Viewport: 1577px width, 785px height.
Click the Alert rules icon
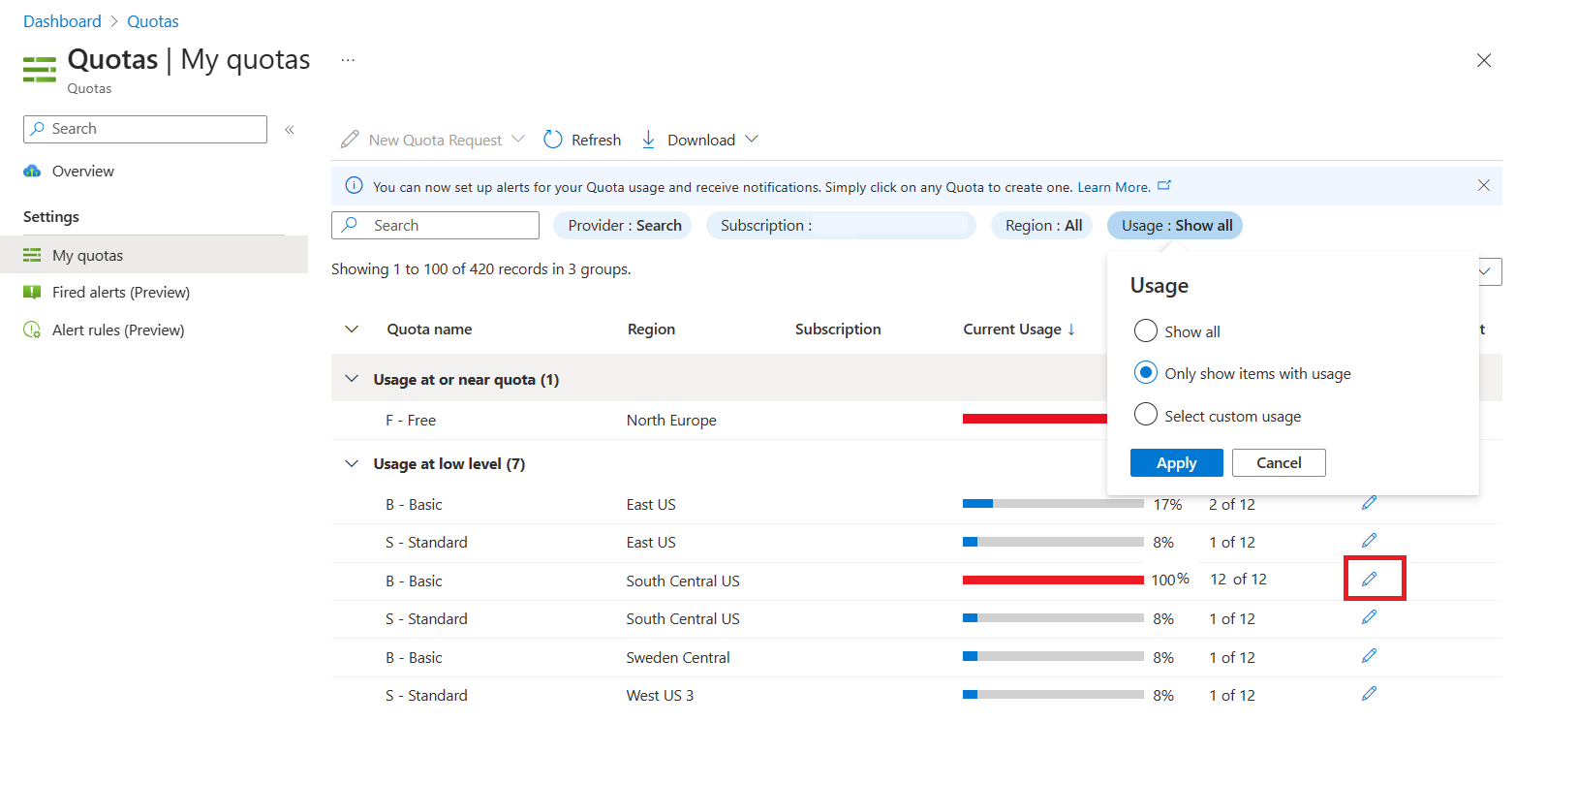[x=32, y=330]
